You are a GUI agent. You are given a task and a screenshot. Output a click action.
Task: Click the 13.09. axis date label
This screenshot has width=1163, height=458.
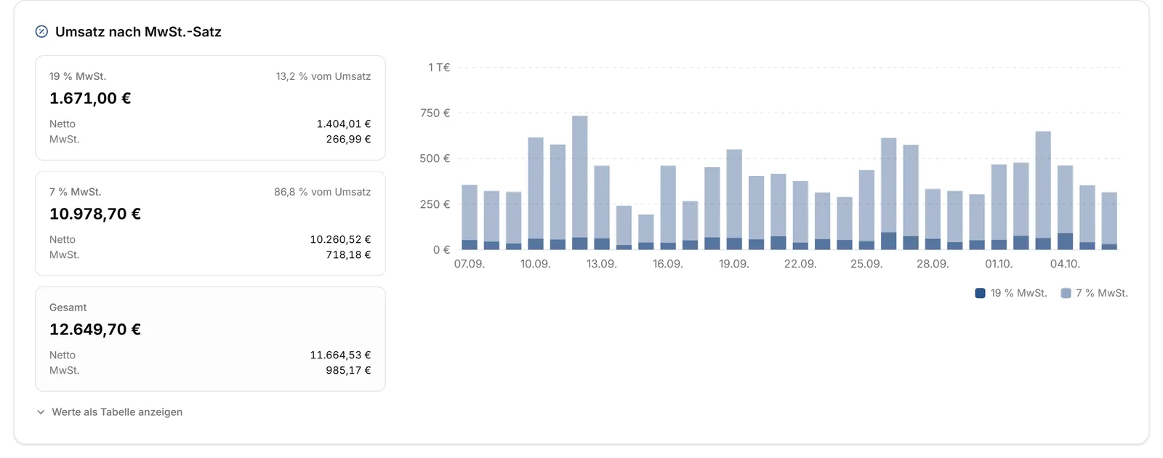(602, 264)
